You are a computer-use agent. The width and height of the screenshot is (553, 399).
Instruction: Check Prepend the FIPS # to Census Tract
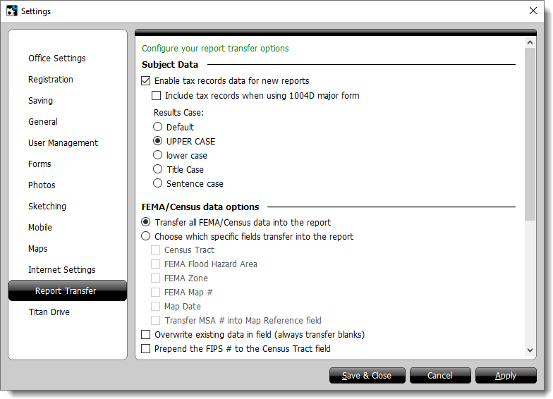pyautogui.click(x=146, y=348)
